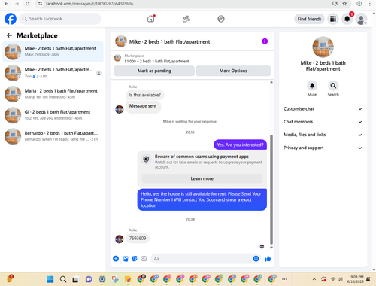The image size is (376, 286).
Task: Open the browser three-dot menu
Action: pos(370,4)
